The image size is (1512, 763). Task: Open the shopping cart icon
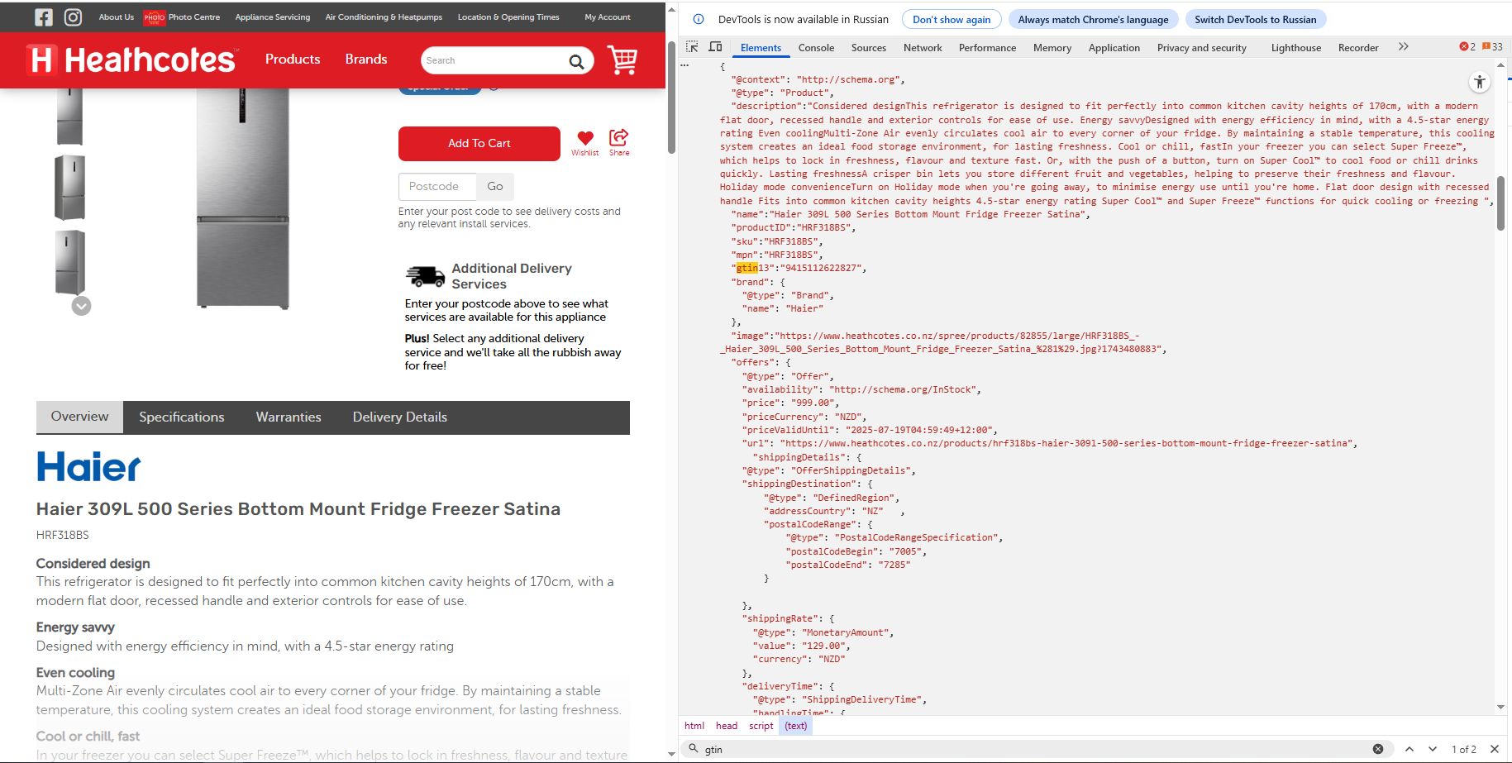pyautogui.click(x=622, y=60)
